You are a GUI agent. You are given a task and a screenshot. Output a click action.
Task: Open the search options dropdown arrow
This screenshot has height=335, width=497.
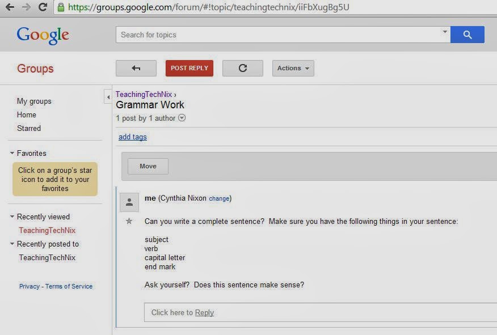[x=444, y=31]
